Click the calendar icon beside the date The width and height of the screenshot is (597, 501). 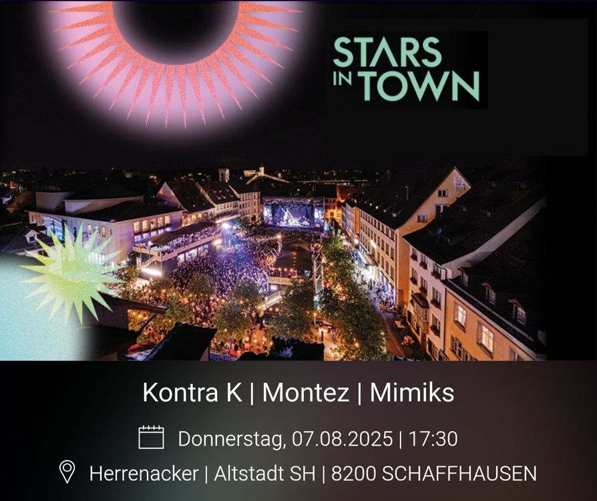(x=151, y=437)
